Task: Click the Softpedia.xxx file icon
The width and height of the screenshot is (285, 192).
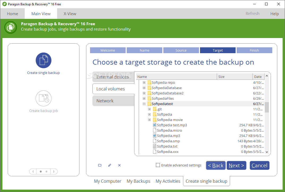Action: (155, 152)
